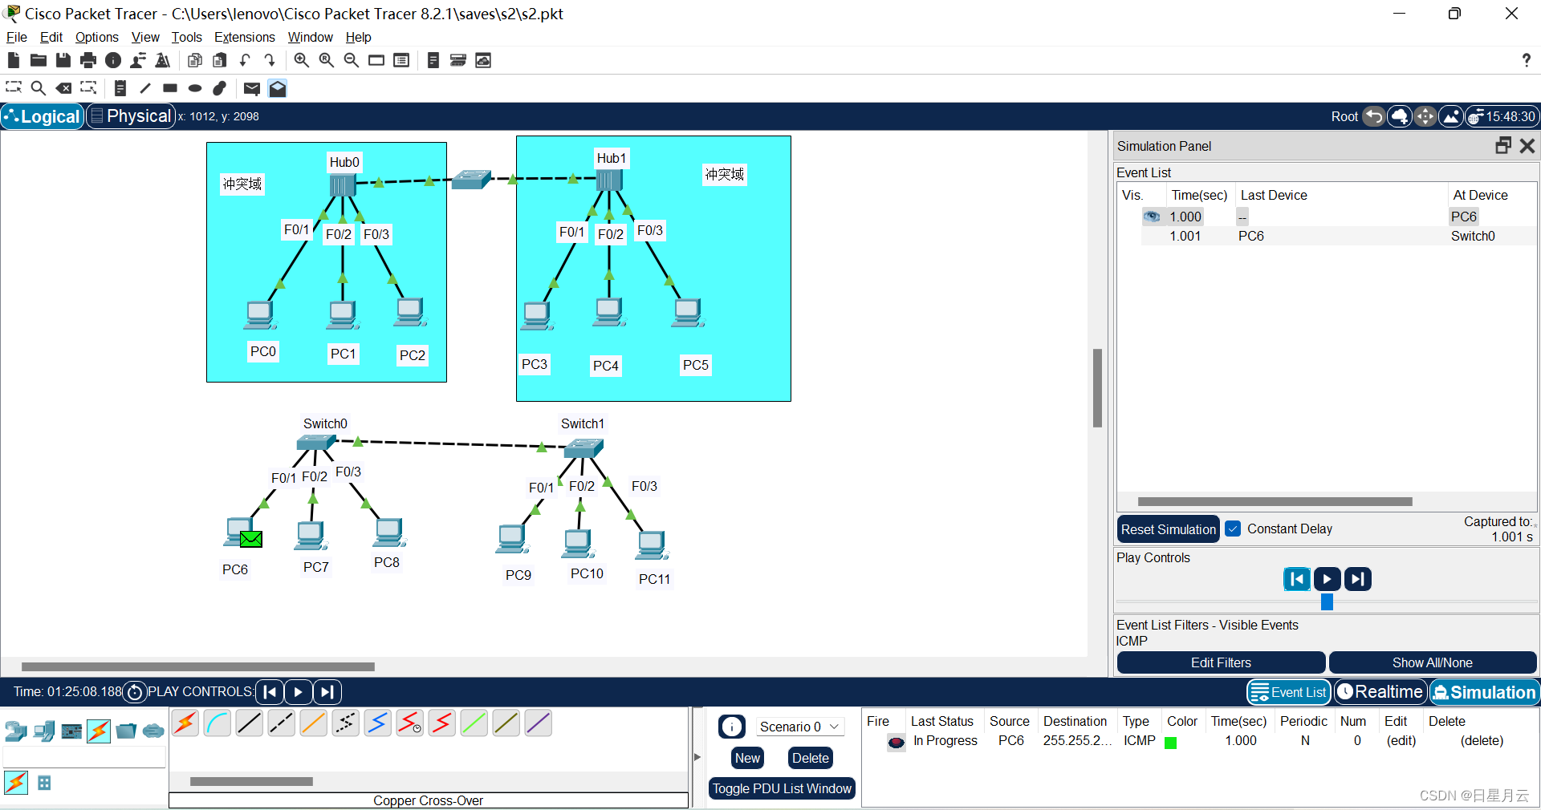
Task: Print the workspace using printer icon
Action: 88,60
